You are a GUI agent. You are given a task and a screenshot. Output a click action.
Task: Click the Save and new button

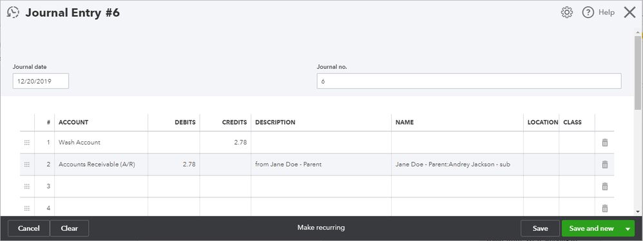(x=591, y=228)
